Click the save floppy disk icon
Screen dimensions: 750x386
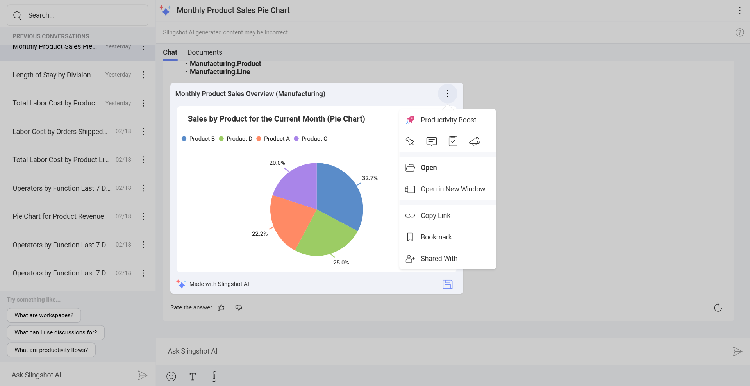coord(448,284)
